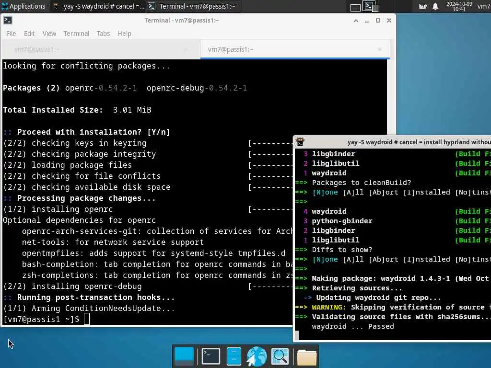The width and height of the screenshot is (491, 368).
Task: Click the '(1/2) installing openrc' line
Action: click(x=58, y=209)
